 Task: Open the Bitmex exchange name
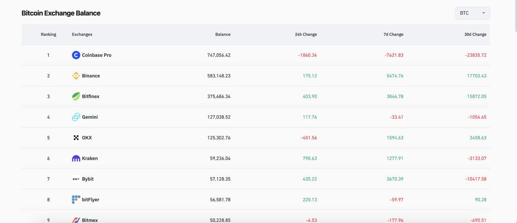point(90,220)
